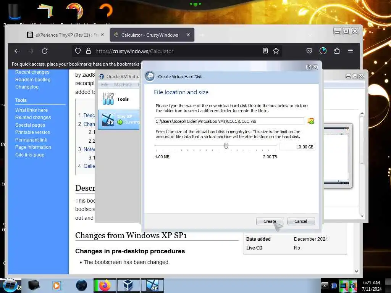Click the 'December 2021' date added value
Screen dimensions: 391x293
click(x=311, y=239)
